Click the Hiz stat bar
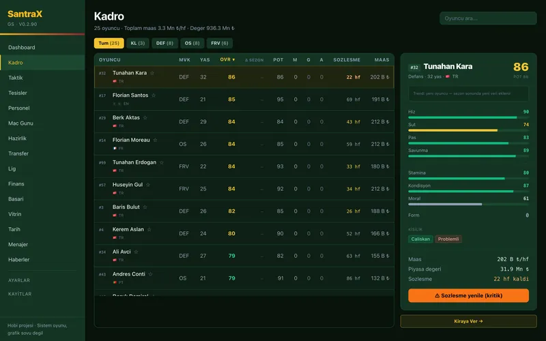The image size is (546, 341). (x=468, y=117)
